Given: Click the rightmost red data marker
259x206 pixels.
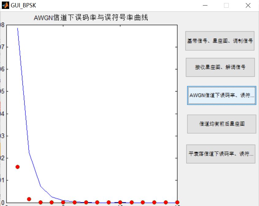Looking at the screenshot, I should 177,202.
